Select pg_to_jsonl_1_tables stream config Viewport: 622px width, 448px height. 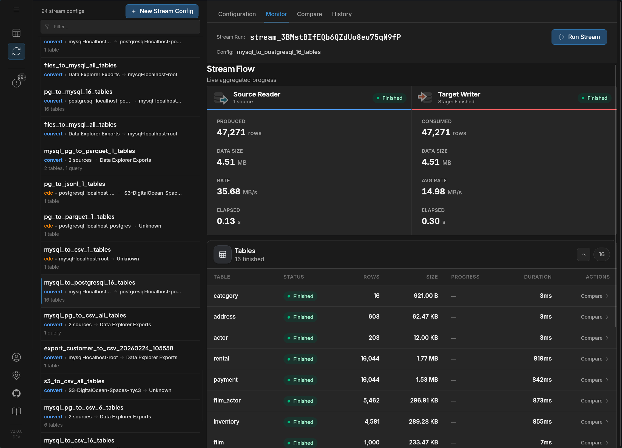[x=120, y=192]
